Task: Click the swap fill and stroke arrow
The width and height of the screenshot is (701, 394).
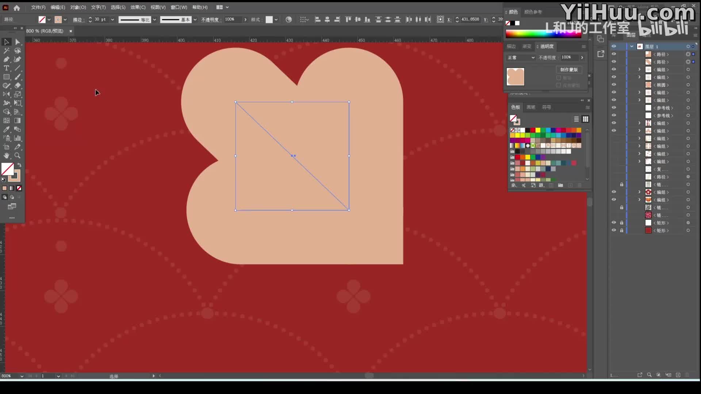Action: [x=19, y=165]
